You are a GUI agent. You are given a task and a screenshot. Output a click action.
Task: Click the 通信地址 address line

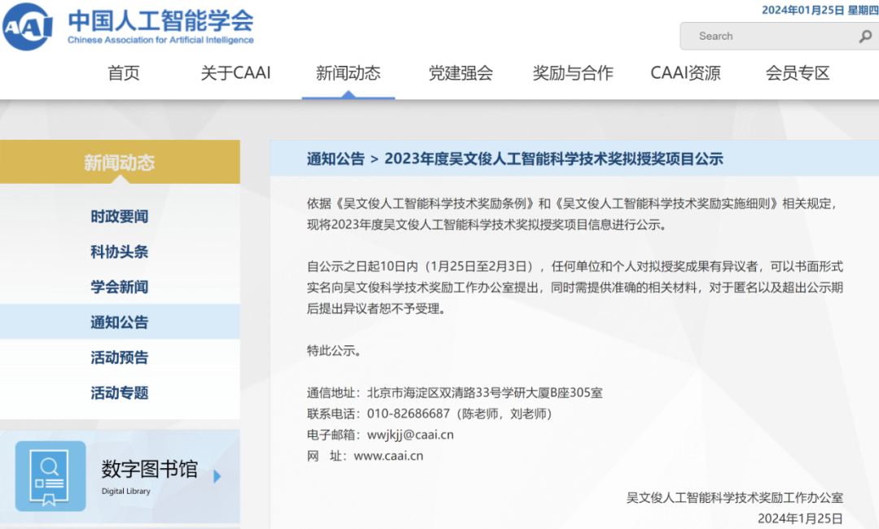click(455, 393)
